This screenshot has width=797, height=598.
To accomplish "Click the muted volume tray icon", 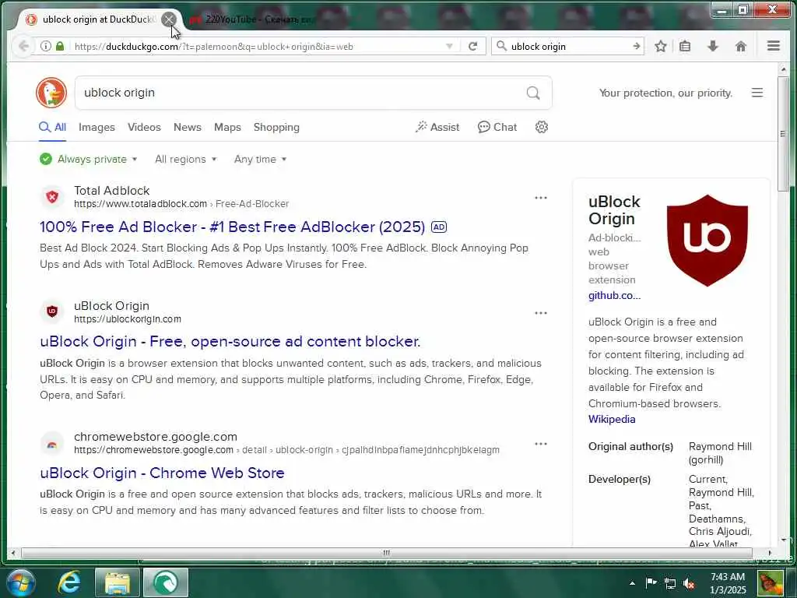I will click(x=690, y=583).
